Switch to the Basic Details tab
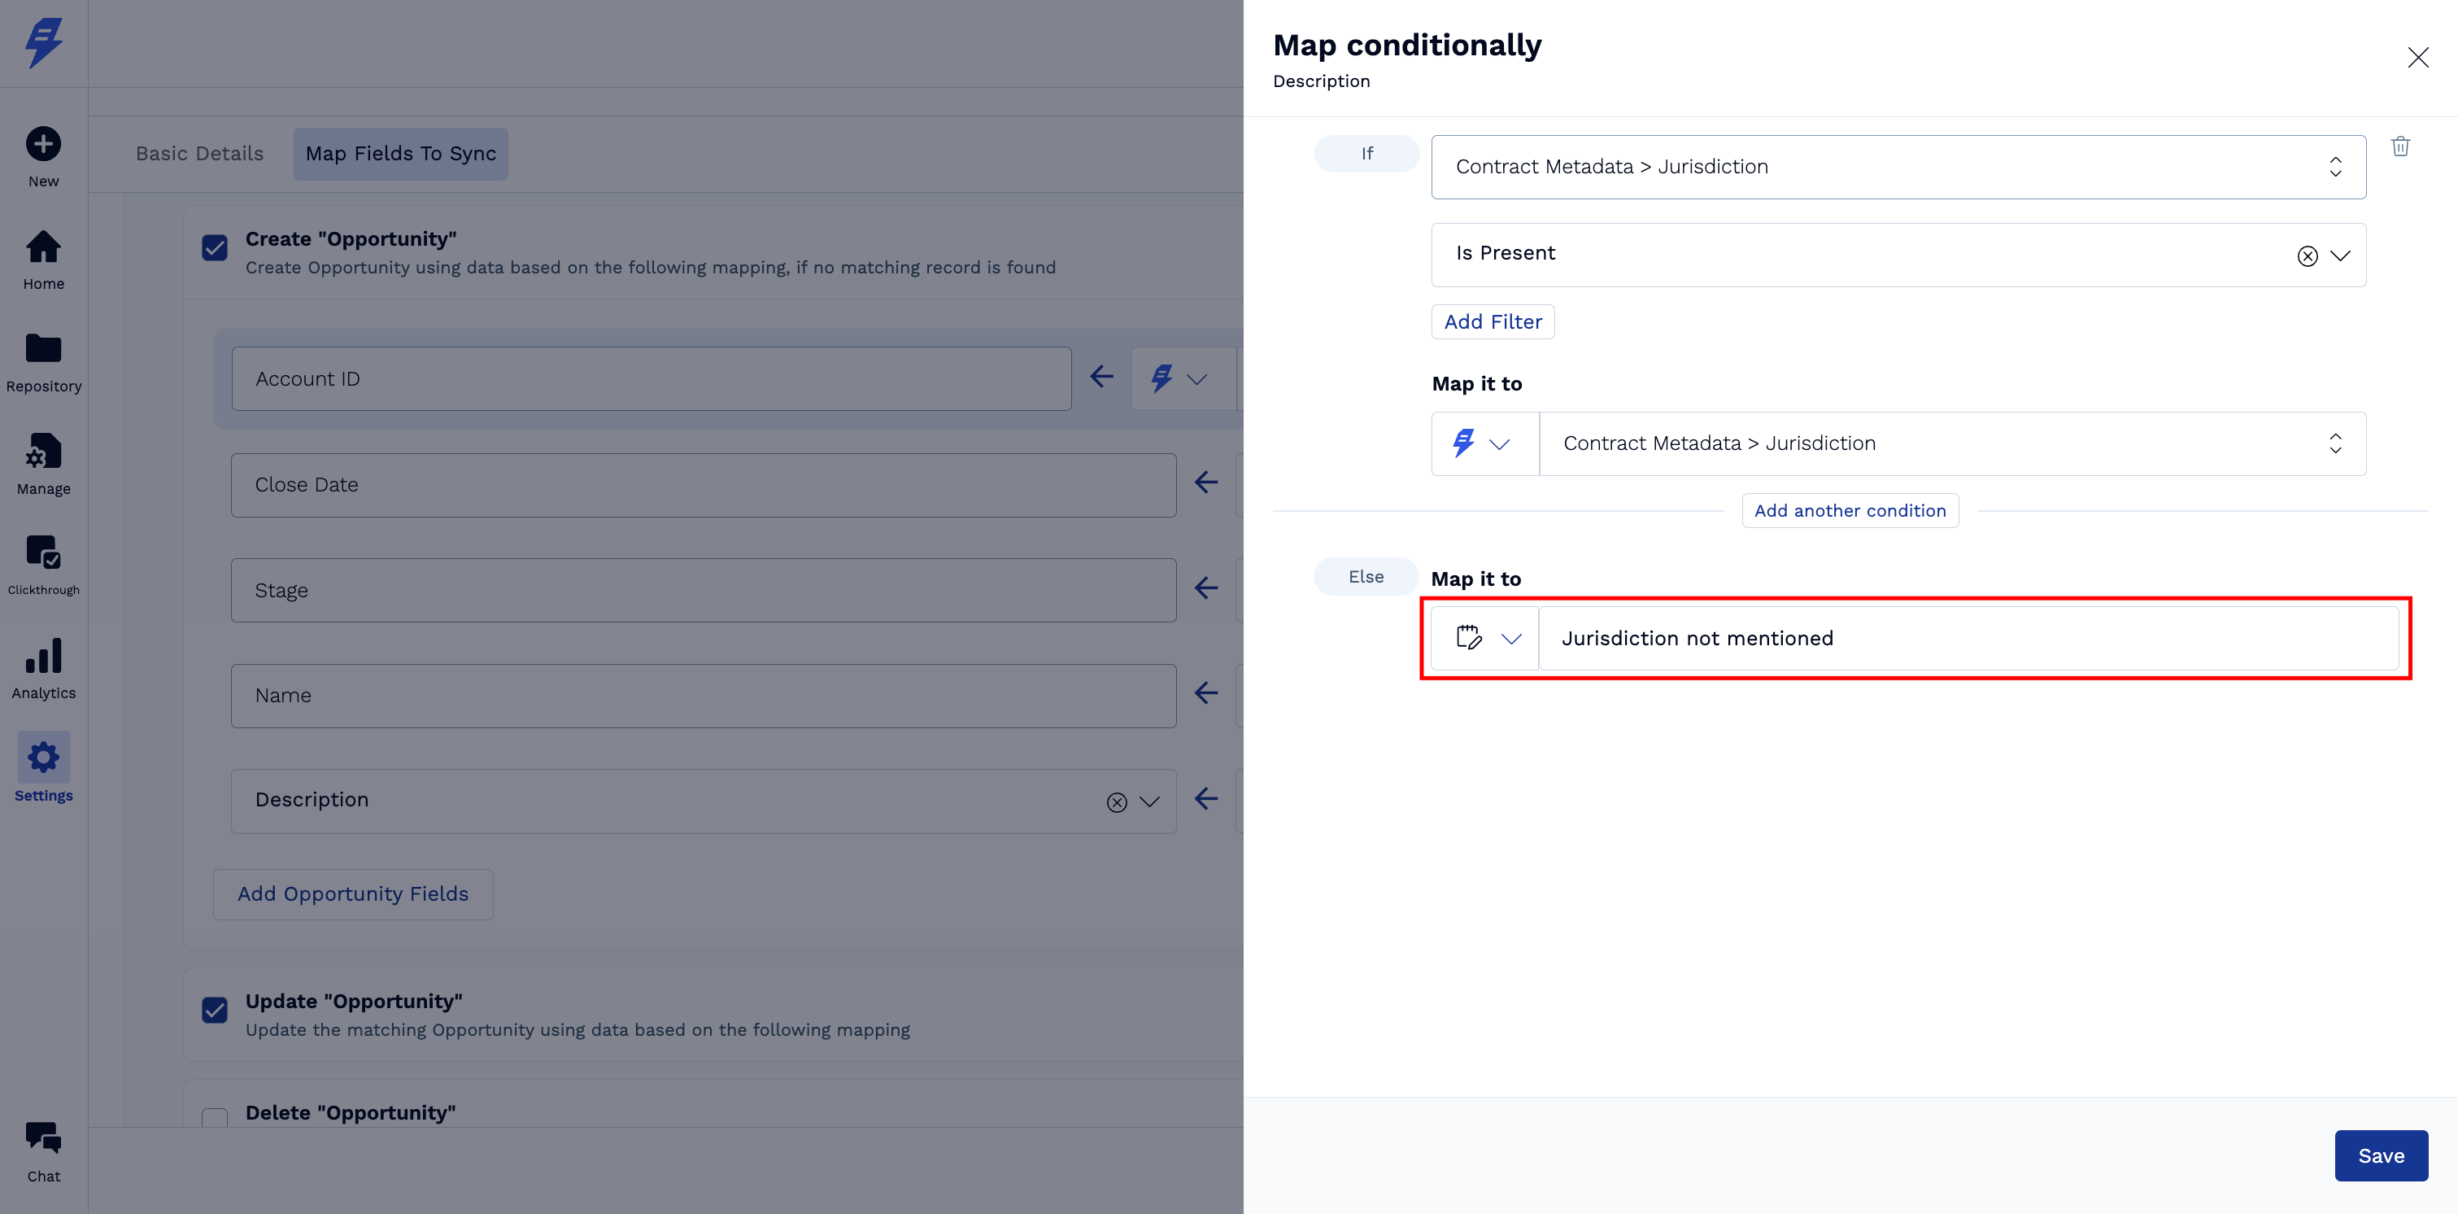Image resolution: width=2458 pixels, height=1214 pixels. click(199, 154)
